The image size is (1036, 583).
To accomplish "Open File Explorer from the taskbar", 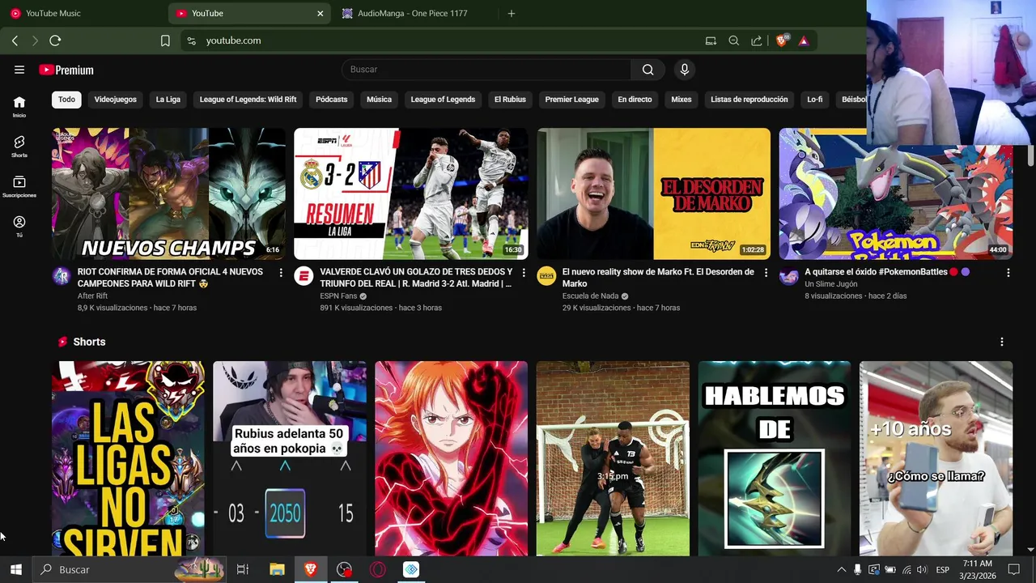I will pos(277,570).
